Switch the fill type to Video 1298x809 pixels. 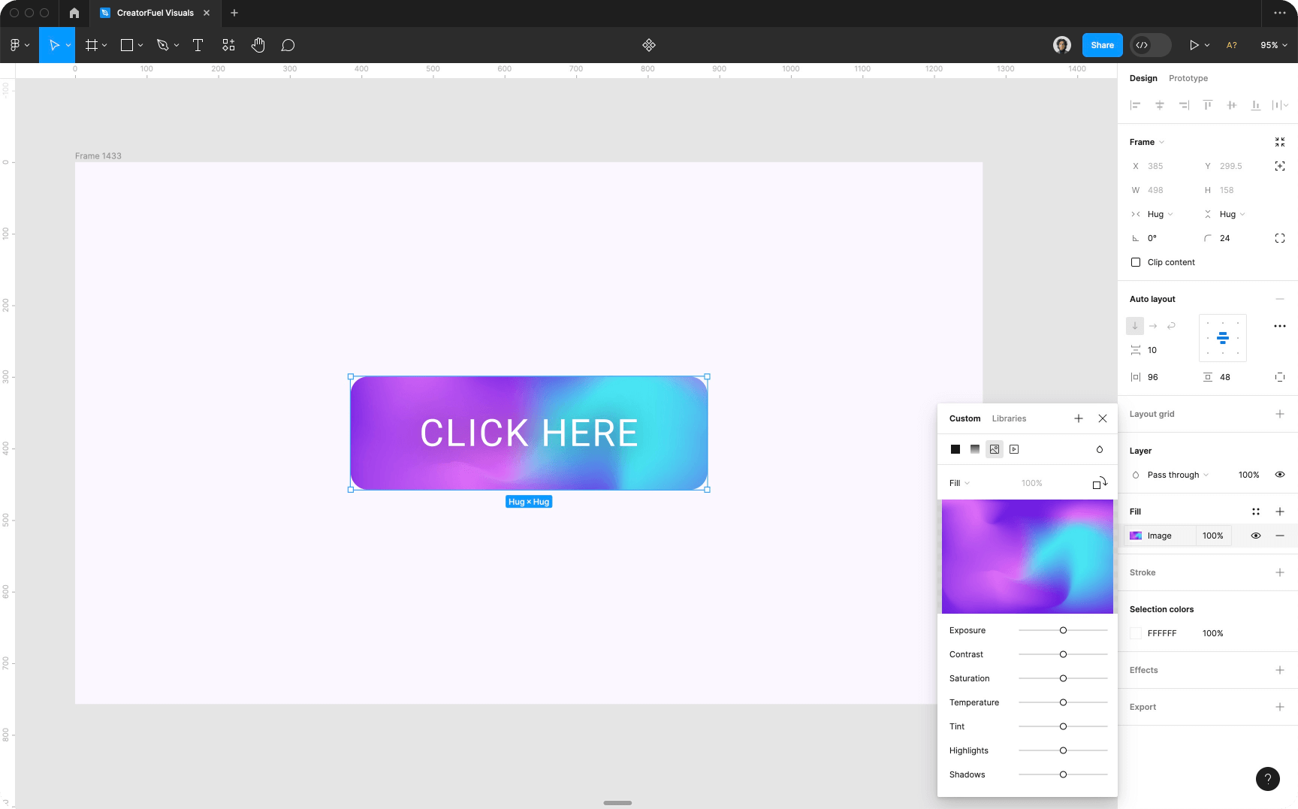coord(1014,449)
